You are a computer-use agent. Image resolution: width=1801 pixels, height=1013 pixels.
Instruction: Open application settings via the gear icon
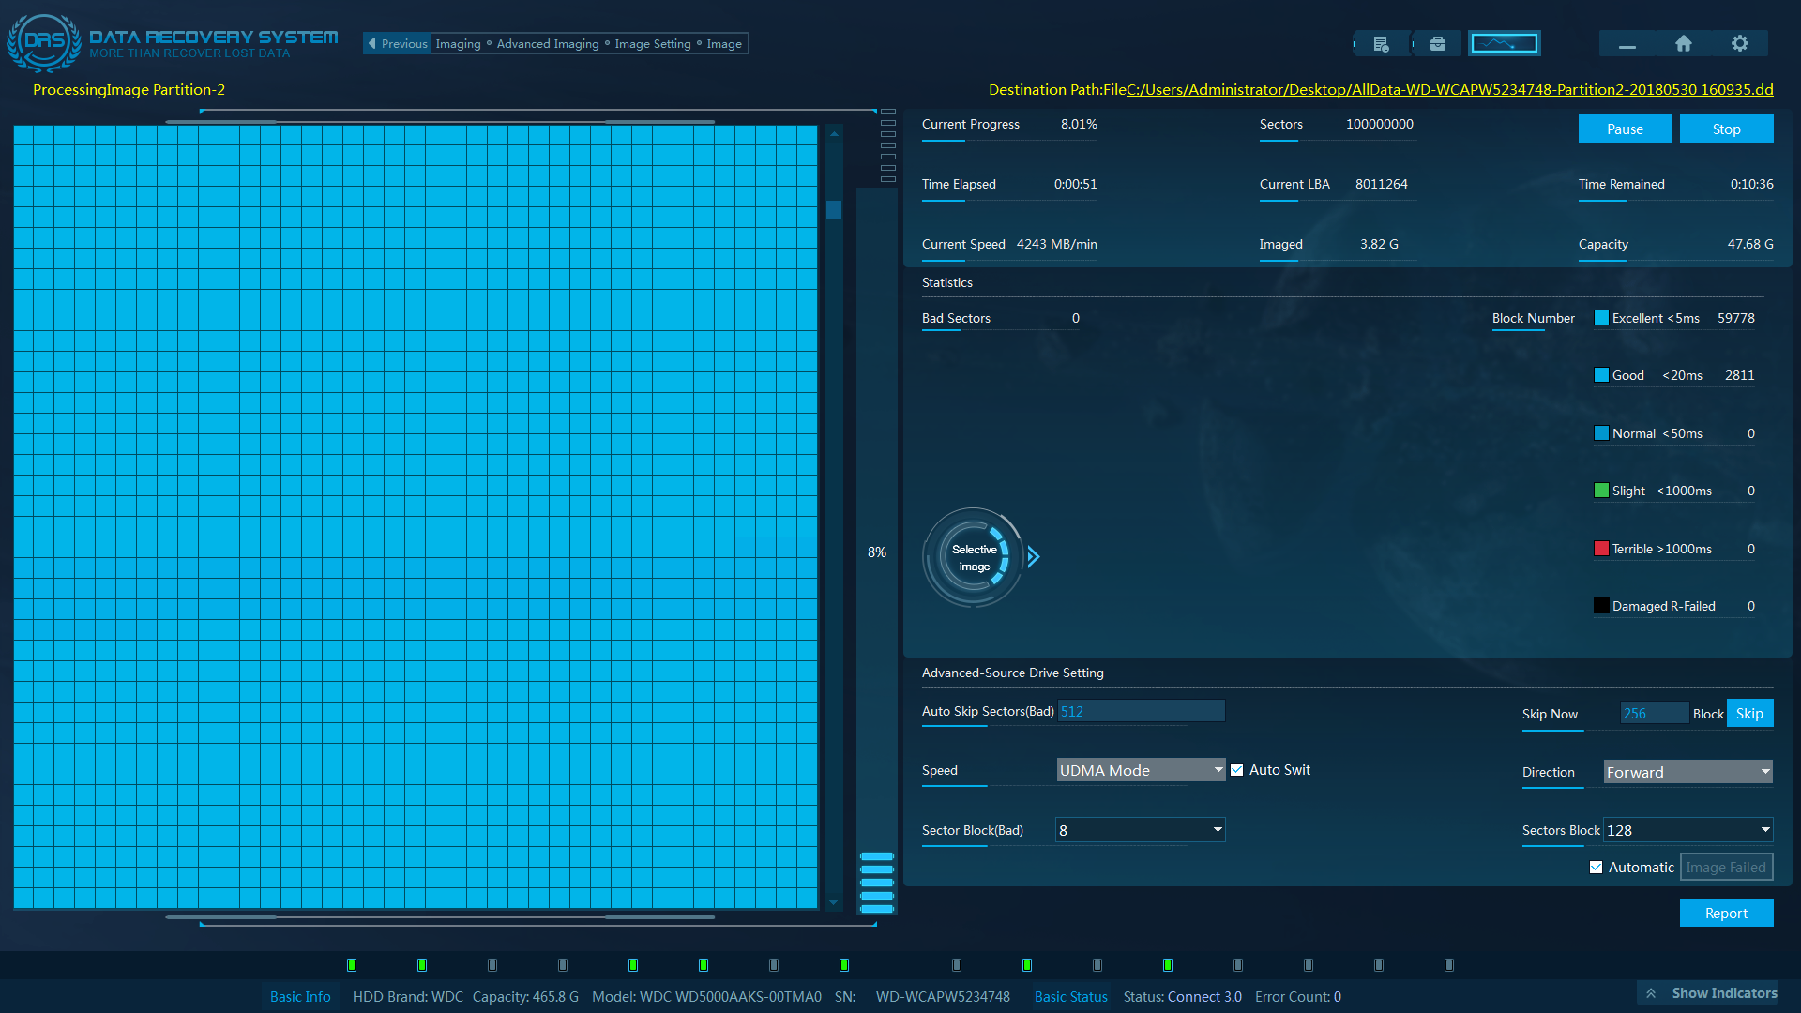1740,43
